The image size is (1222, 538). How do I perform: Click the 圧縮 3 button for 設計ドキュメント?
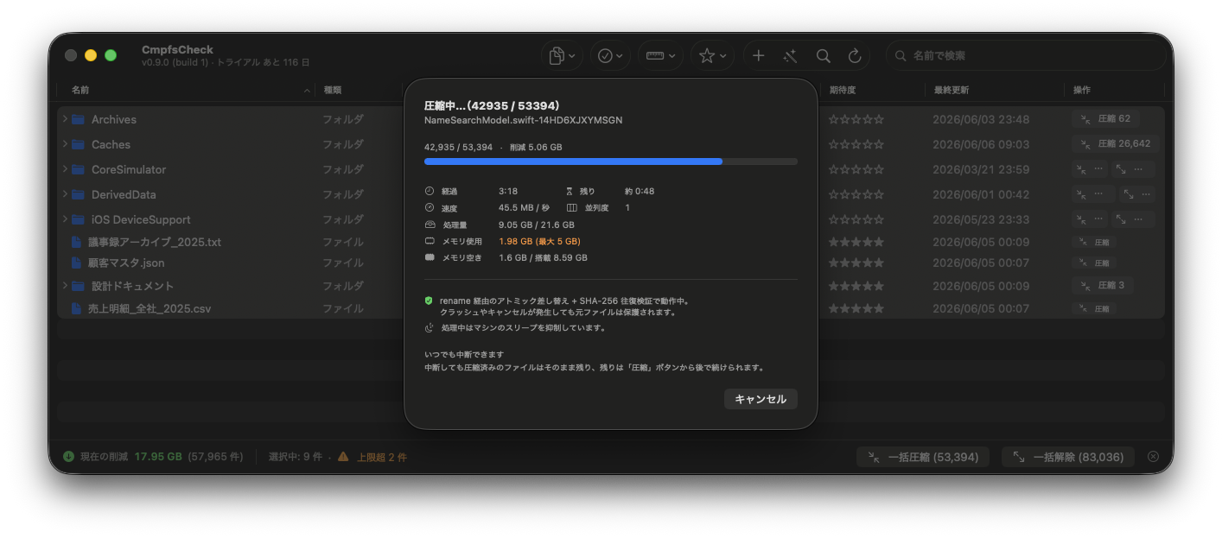point(1103,285)
